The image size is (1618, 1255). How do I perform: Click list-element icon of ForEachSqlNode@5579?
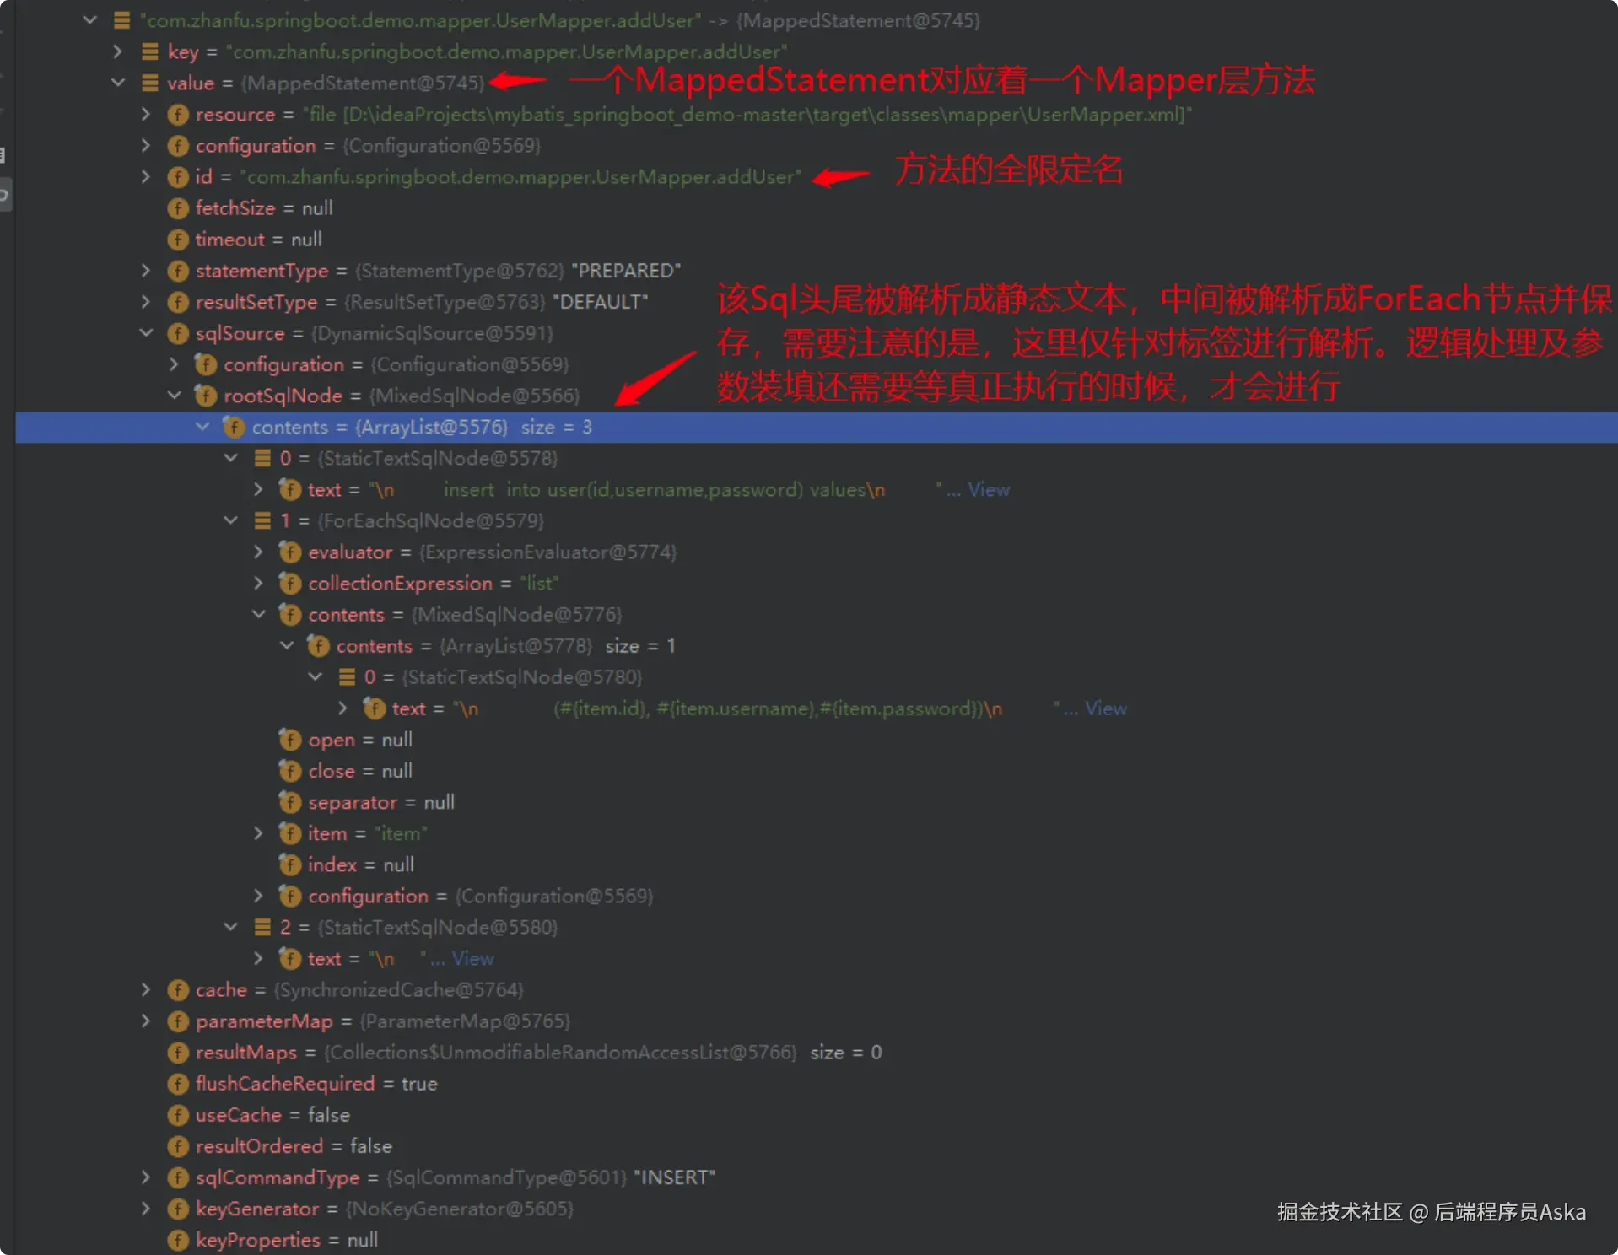(x=262, y=520)
